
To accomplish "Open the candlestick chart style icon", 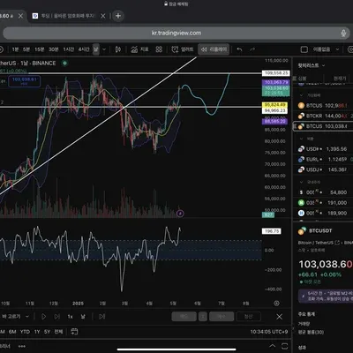I will tap(118, 49).
